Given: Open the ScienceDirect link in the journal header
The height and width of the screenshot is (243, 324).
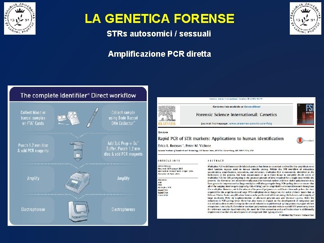Looking at the screenshot, I should (252, 107).
